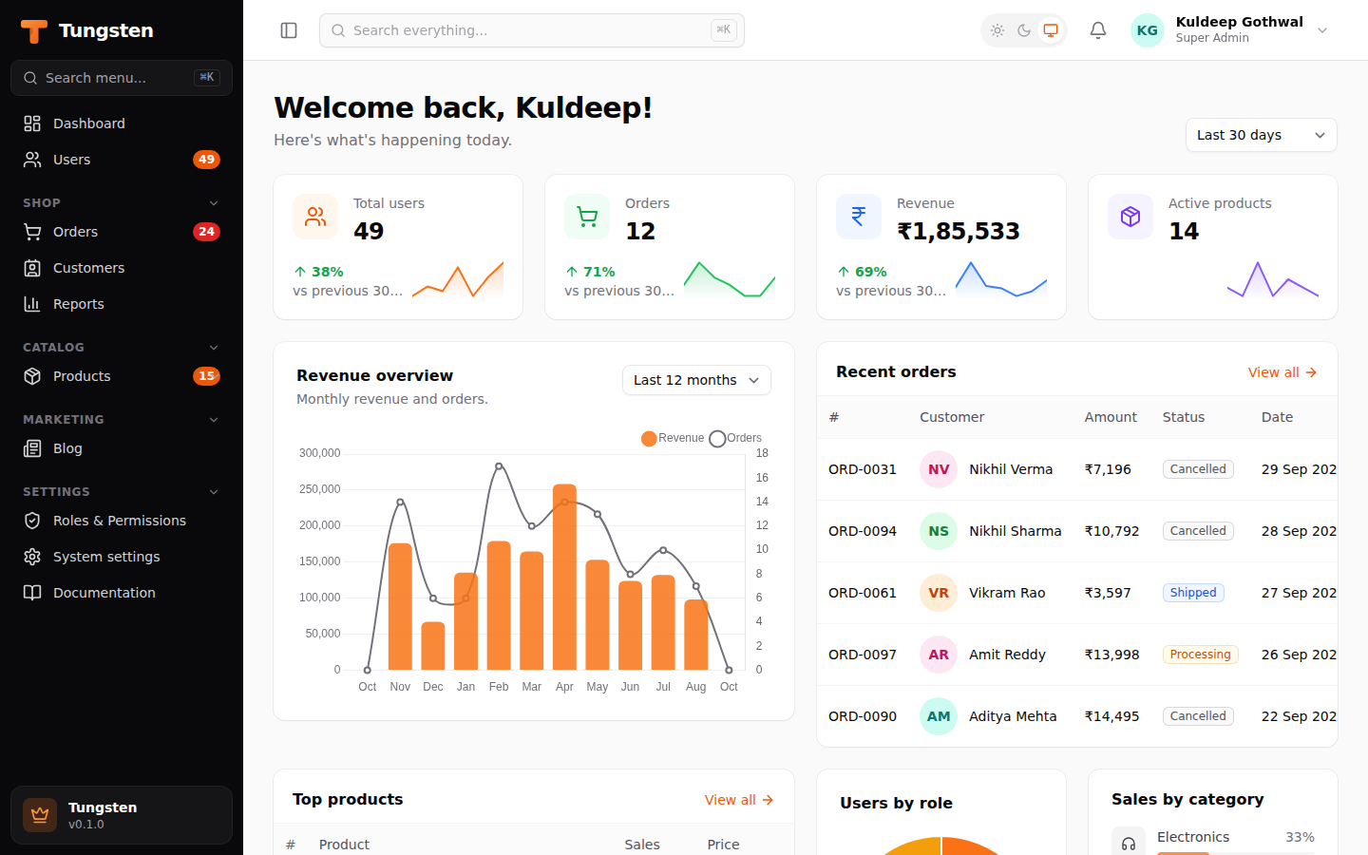The width and height of the screenshot is (1368, 855).
Task: Click View all for Top products
Action: point(739,800)
